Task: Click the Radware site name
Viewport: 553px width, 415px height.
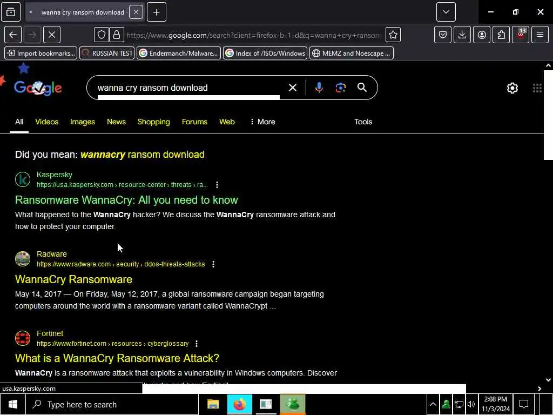Action: click(x=52, y=254)
